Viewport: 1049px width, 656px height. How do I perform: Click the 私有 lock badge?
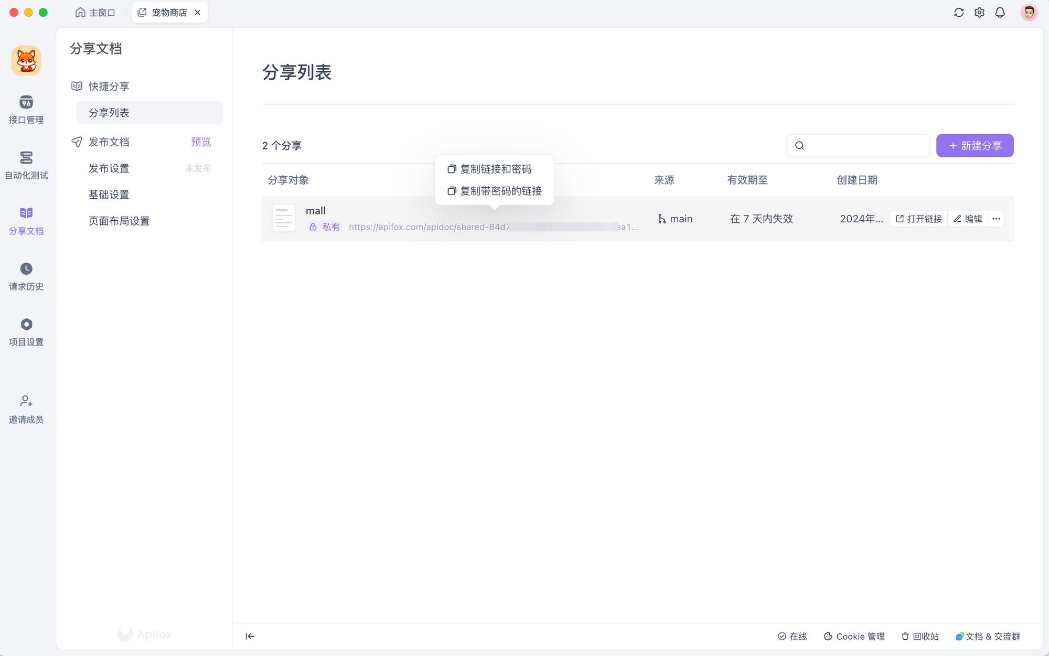(x=324, y=227)
